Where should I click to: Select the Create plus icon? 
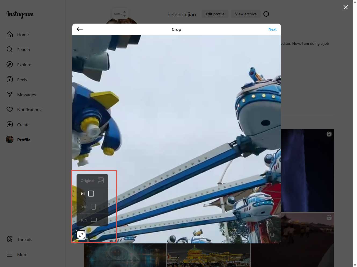[x=10, y=124]
